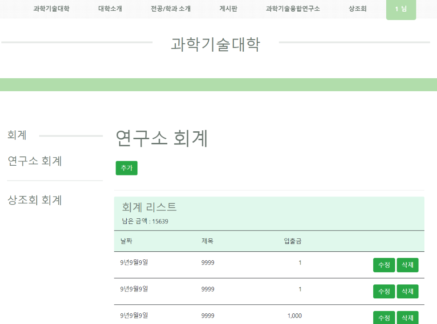The width and height of the screenshot is (437, 324).
Task: Open the 게시판 menu
Action: (x=228, y=8)
